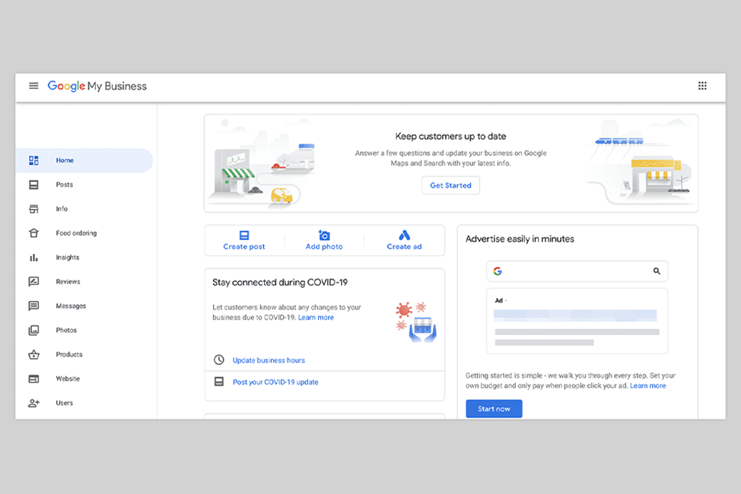Open Messages from the sidebar
Screen dimensions: 741x494
pos(84,306)
